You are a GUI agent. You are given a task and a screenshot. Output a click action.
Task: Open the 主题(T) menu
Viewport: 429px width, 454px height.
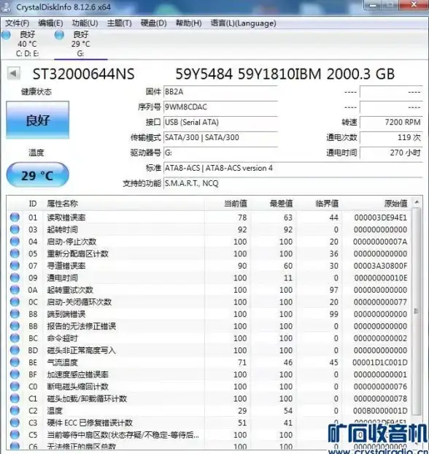pos(119,23)
